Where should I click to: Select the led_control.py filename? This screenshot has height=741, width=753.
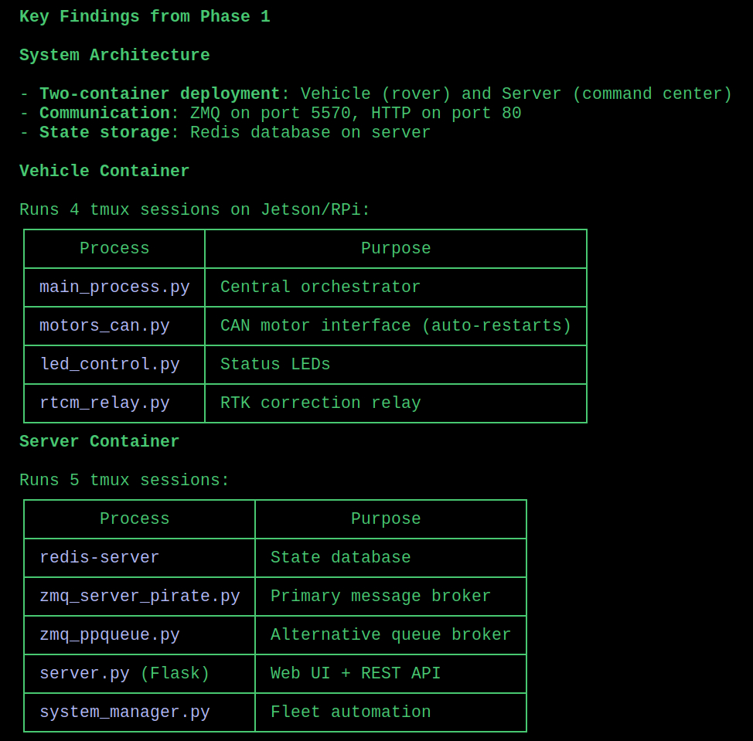[110, 365]
